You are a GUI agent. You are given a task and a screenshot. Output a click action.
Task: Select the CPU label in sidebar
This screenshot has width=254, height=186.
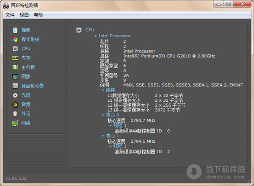[26, 48]
